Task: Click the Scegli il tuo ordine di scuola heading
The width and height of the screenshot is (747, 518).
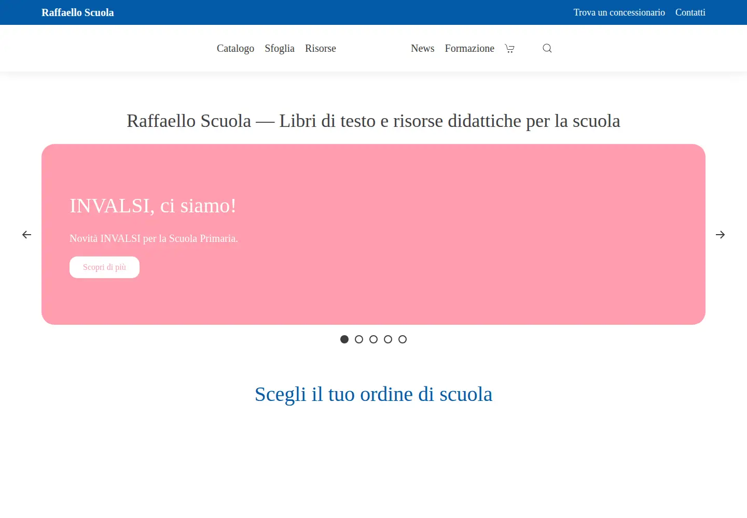Action: [x=374, y=394]
